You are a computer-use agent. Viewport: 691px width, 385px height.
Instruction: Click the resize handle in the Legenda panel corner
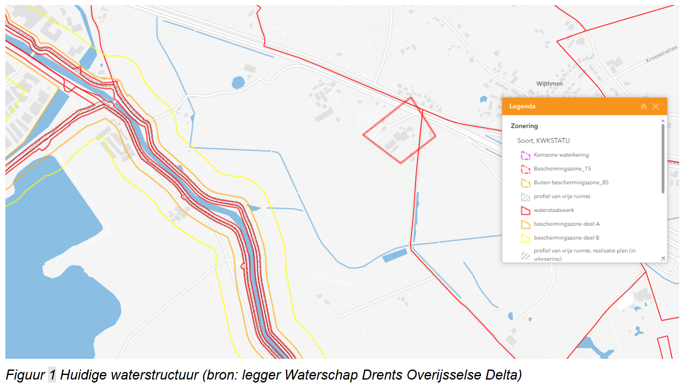pyautogui.click(x=663, y=259)
